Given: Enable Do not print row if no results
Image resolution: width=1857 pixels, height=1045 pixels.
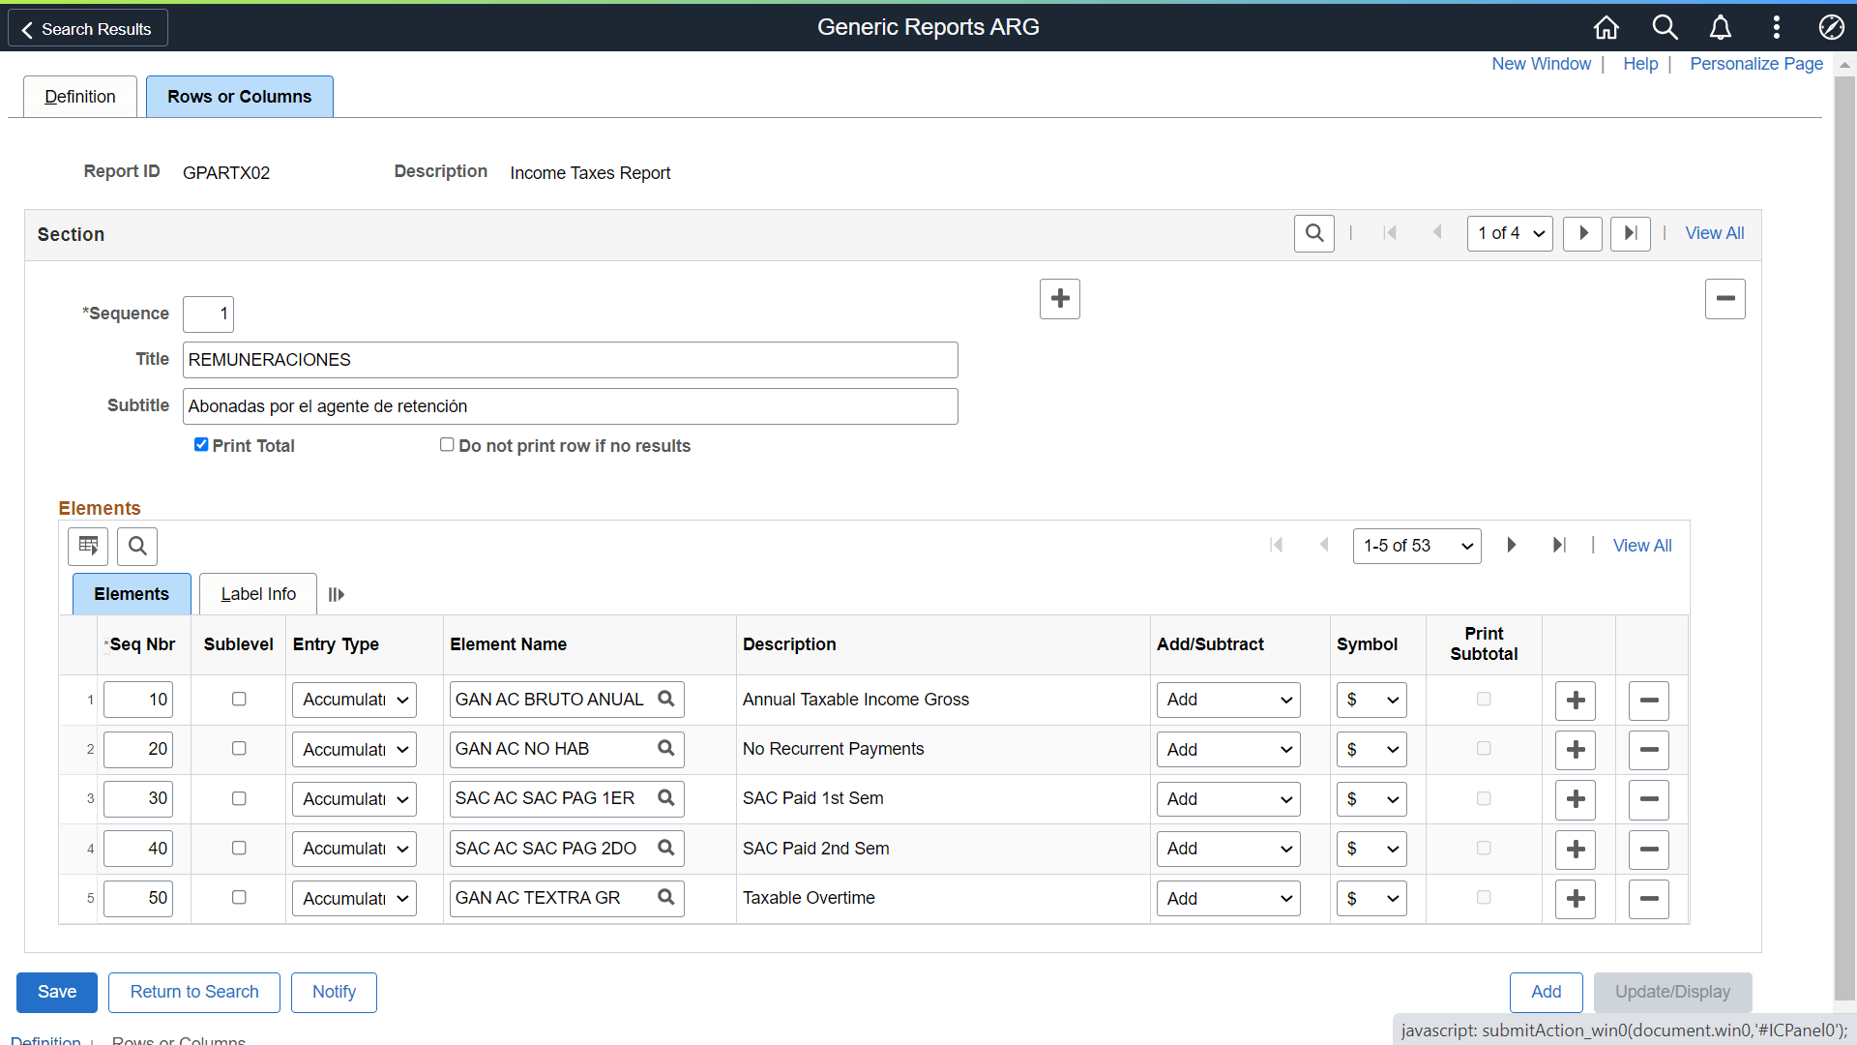Looking at the screenshot, I should [447, 444].
